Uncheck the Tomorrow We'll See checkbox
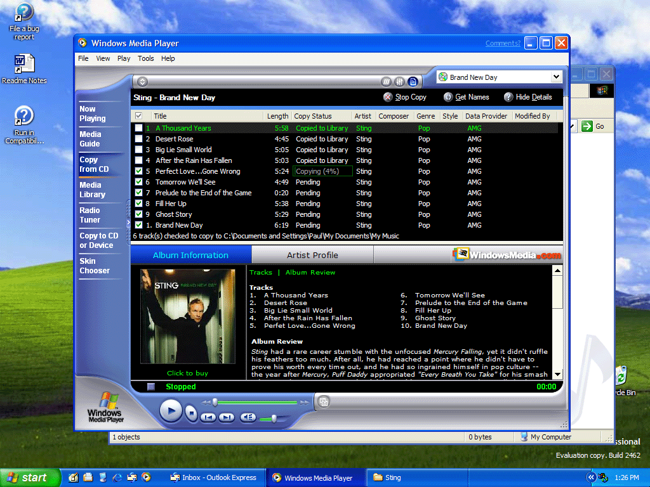Image resolution: width=650 pixels, height=487 pixels. pyautogui.click(x=138, y=182)
